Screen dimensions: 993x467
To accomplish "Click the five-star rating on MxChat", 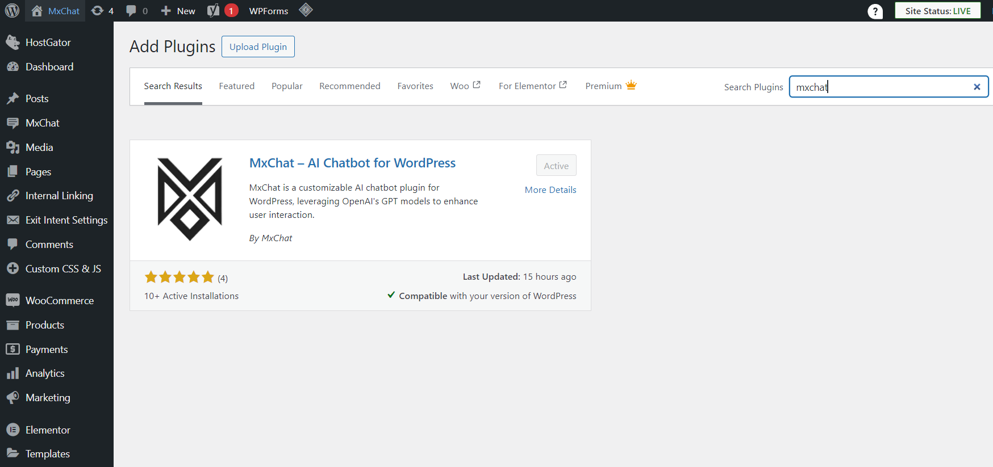I will click(x=179, y=277).
